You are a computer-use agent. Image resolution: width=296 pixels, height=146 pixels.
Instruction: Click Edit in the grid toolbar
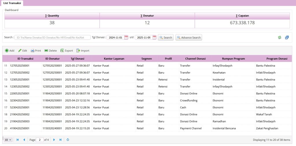[23, 50]
